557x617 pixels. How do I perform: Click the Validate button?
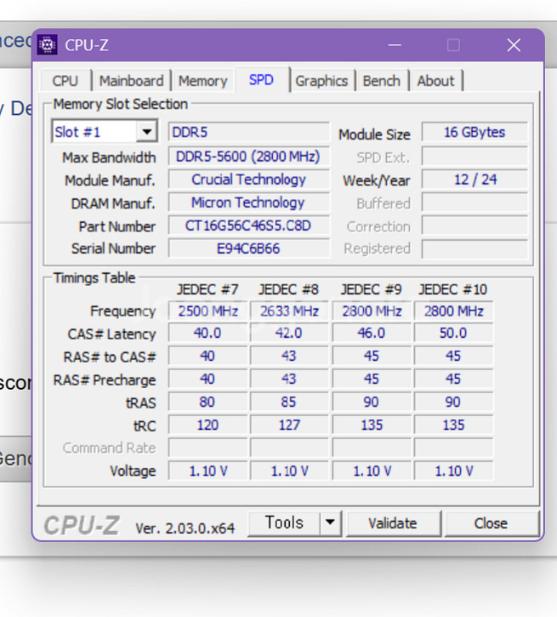(393, 523)
